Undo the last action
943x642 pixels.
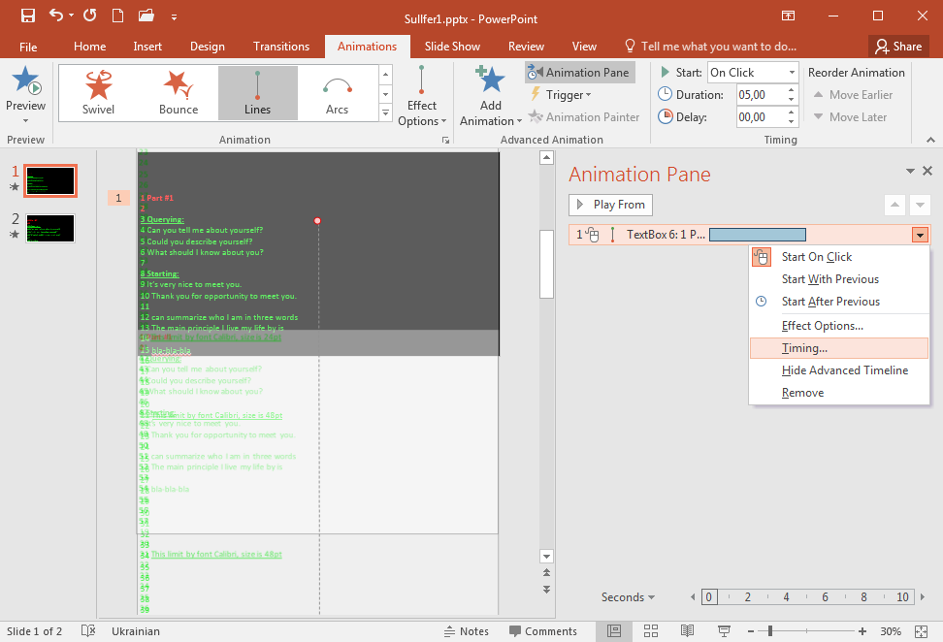pyautogui.click(x=56, y=15)
